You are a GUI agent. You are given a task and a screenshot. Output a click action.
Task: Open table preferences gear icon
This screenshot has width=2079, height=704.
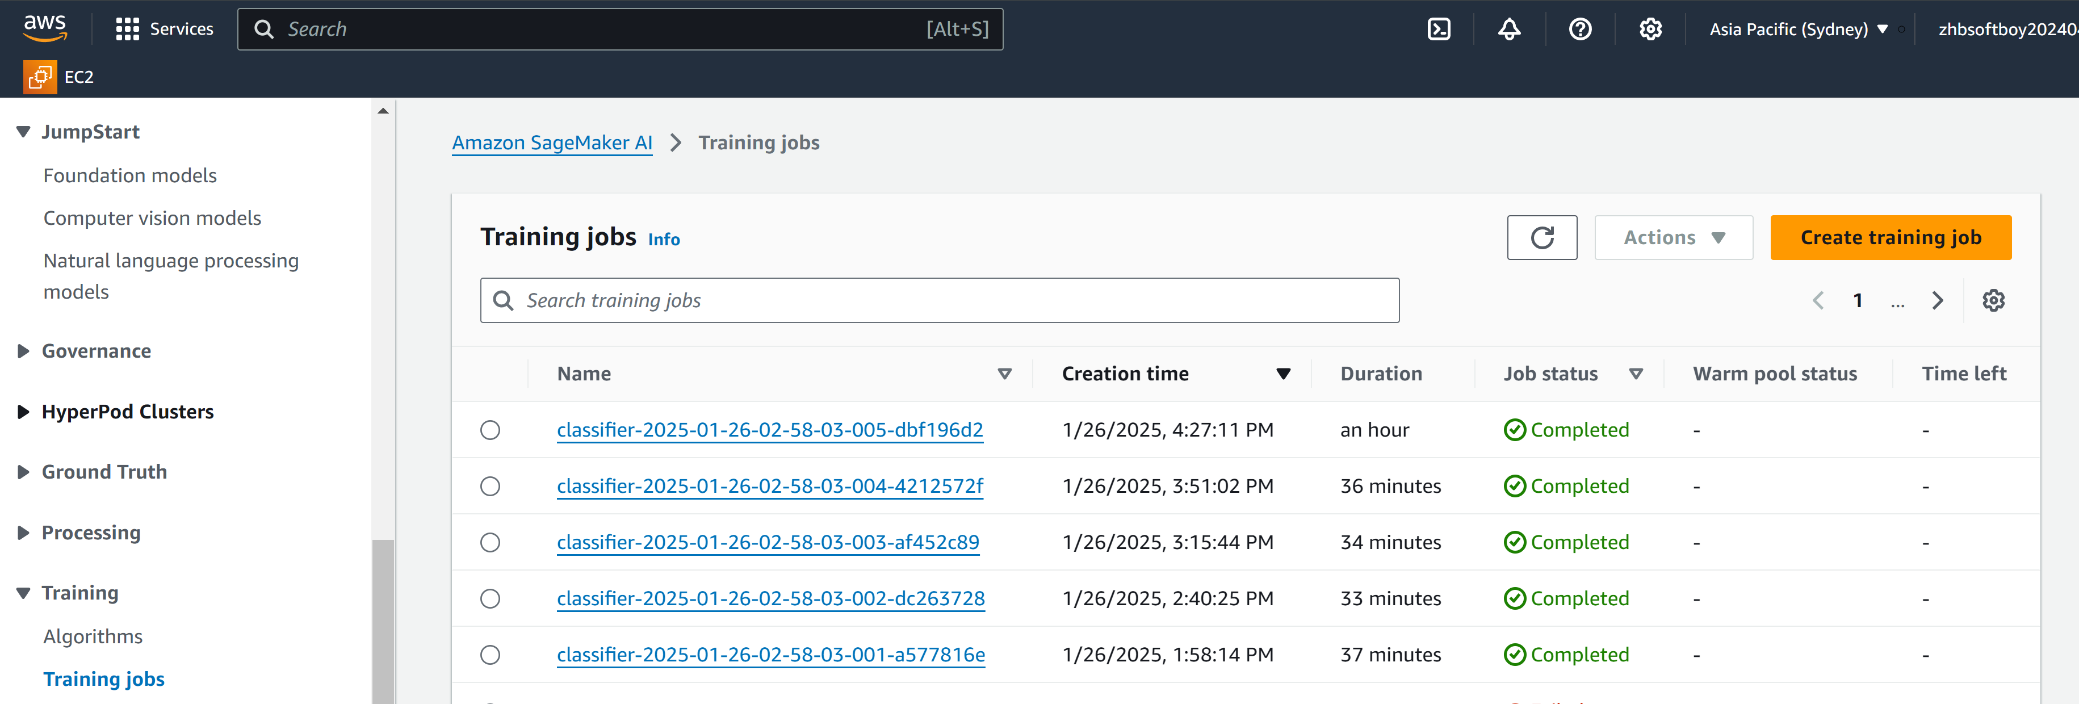1993,300
